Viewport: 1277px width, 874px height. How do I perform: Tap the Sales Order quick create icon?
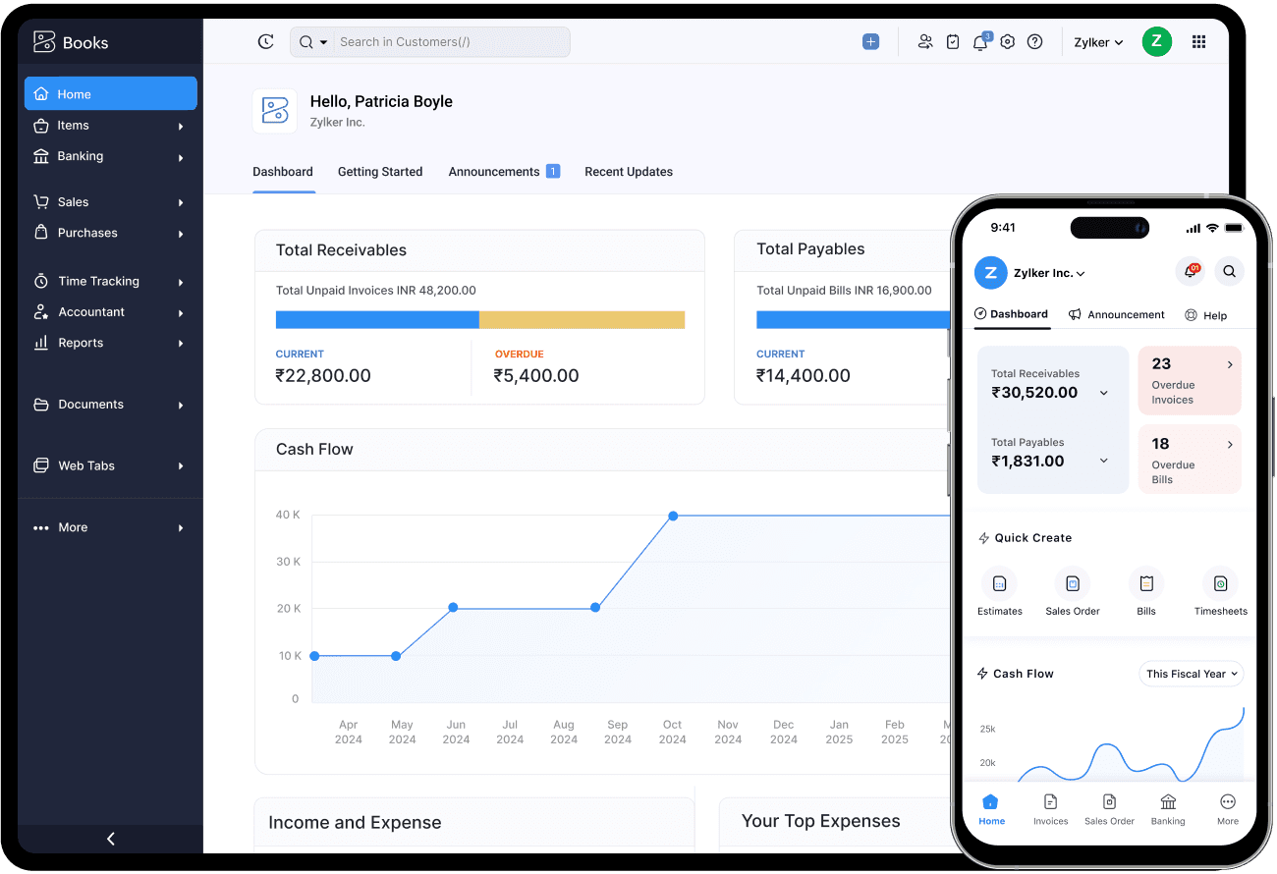tap(1073, 584)
